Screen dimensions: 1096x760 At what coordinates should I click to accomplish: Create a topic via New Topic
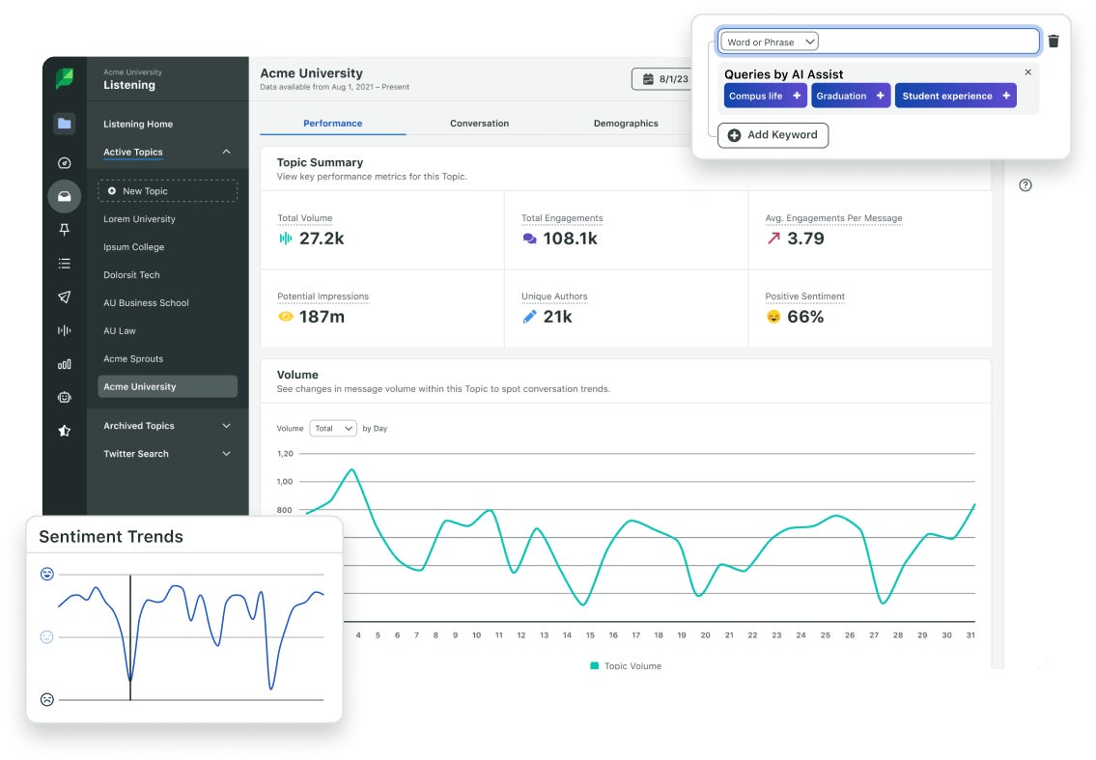[167, 190]
